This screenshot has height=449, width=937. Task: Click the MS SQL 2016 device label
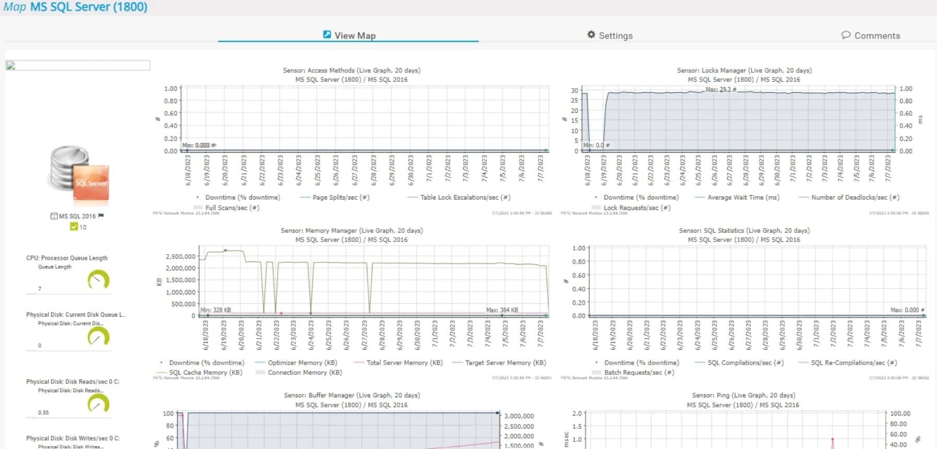click(77, 216)
